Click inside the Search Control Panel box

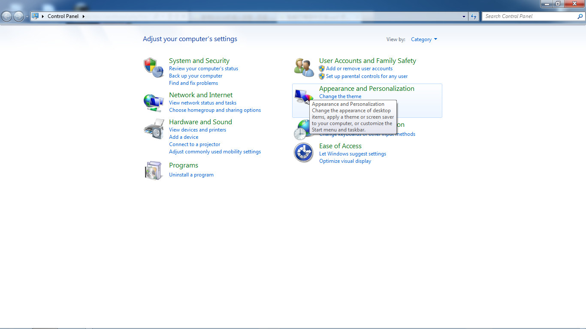pyautogui.click(x=530, y=16)
